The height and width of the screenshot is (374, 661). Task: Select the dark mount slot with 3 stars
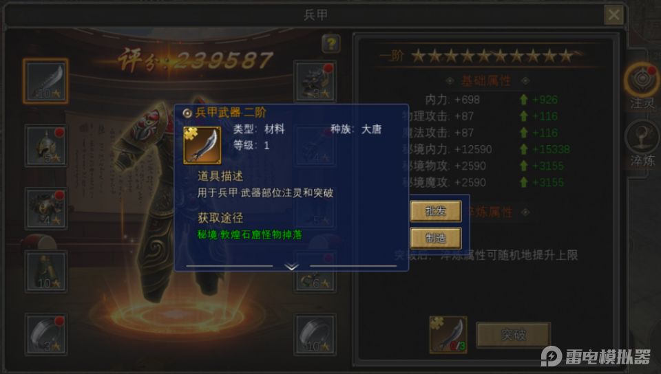point(315,81)
